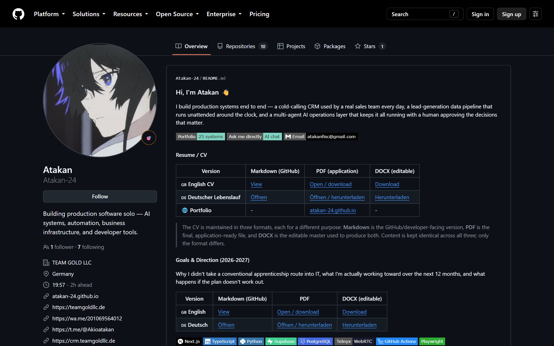Screen dimensions: 554x346
Task: Click the TypeScript badge
Action: (220, 341)
